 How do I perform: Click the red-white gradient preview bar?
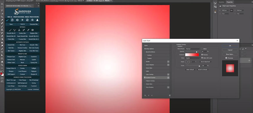tap(192, 55)
